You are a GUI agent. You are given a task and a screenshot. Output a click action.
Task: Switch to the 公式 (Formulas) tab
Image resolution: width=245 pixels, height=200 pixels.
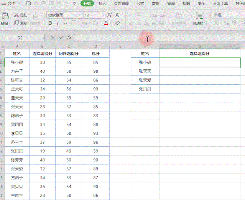click(140, 3)
